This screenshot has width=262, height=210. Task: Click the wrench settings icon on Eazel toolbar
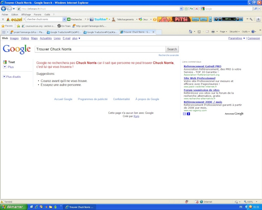click(251, 19)
